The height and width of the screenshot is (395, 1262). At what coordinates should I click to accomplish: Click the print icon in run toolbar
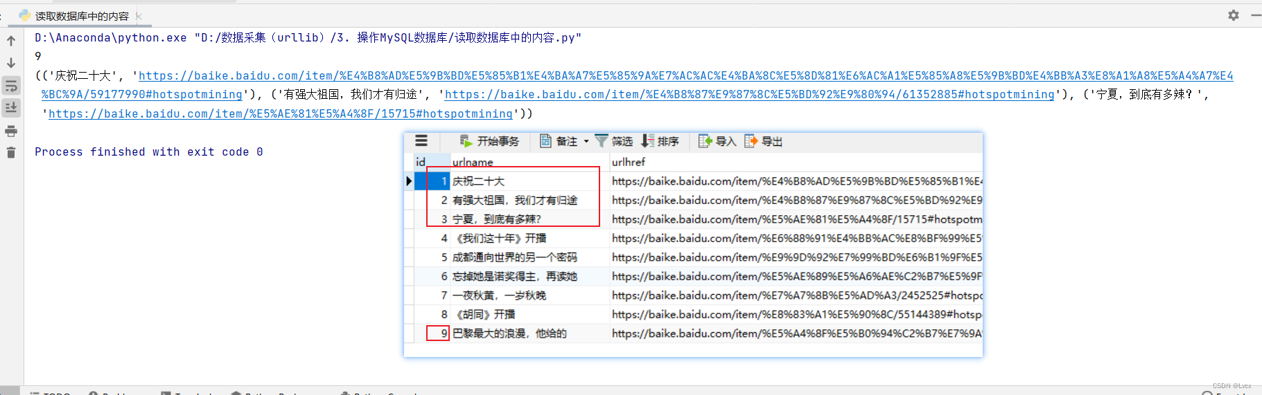point(11,131)
